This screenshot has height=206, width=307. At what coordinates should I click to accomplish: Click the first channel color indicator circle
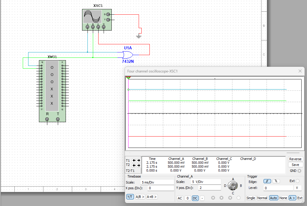213,198
